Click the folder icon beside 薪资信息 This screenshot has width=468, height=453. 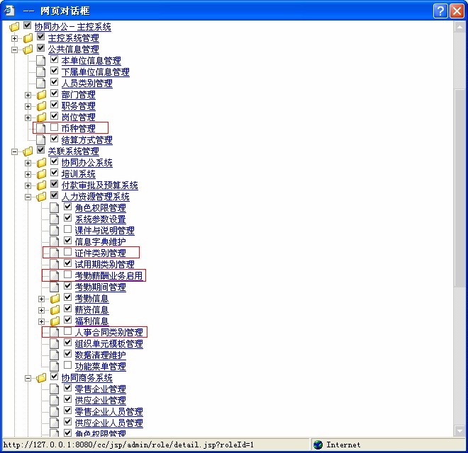55,310
